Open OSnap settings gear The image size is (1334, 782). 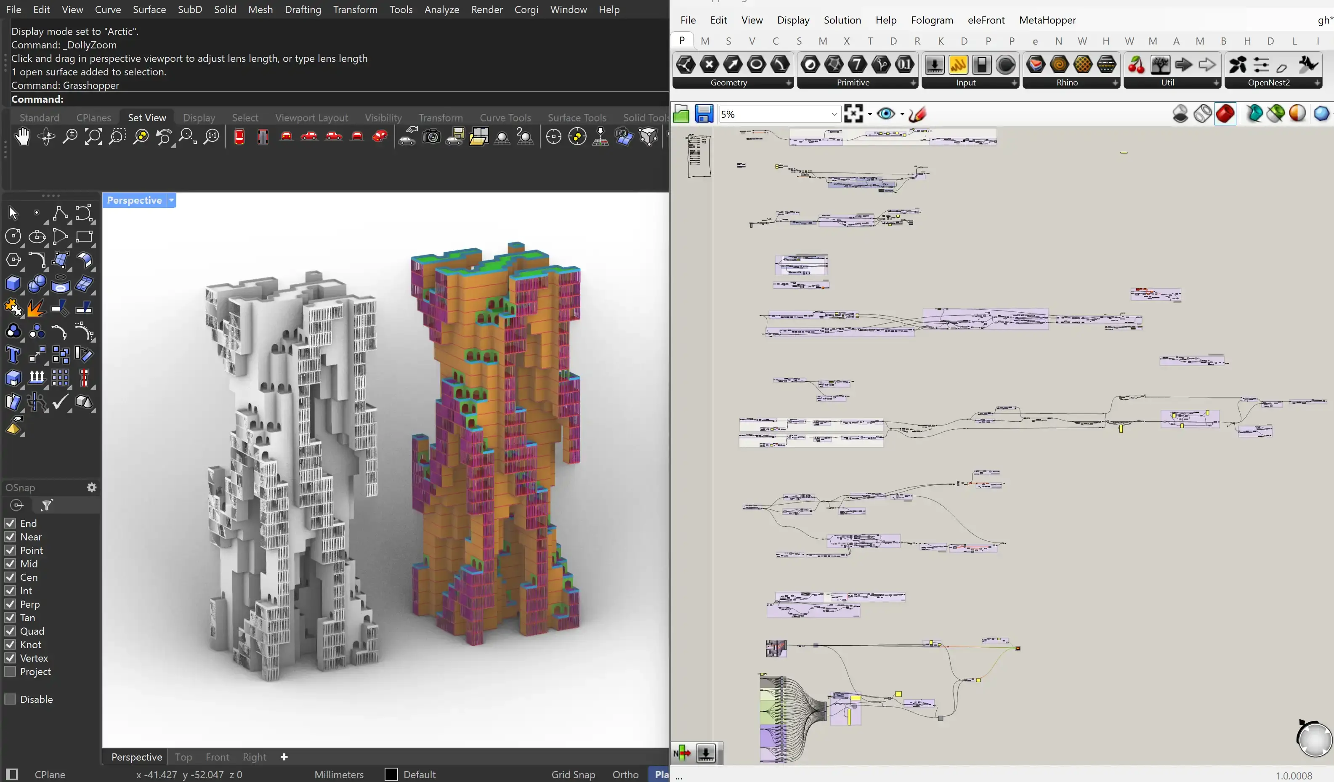(92, 488)
